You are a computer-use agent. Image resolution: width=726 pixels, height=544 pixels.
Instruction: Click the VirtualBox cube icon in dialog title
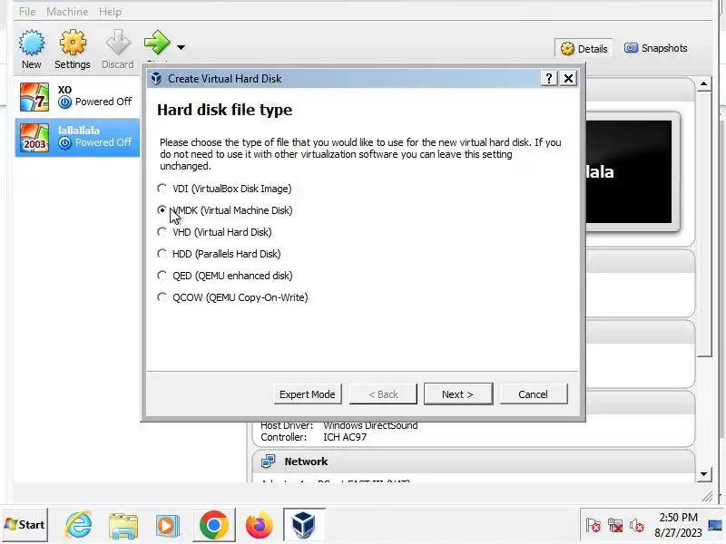tap(156, 79)
